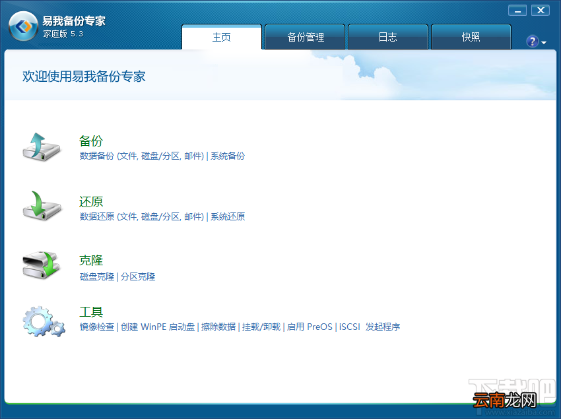Image resolution: width=561 pixels, height=419 pixels.
Task: Launch 磁盘克隆
Action: pyautogui.click(x=97, y=276)
